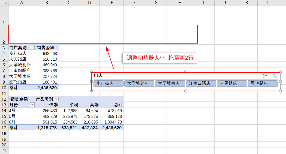Image resolution: width=286 pixels, height=154 pixels.
Task: Click cell 大学城北店 in column A
Action: (x=20, y=65)
